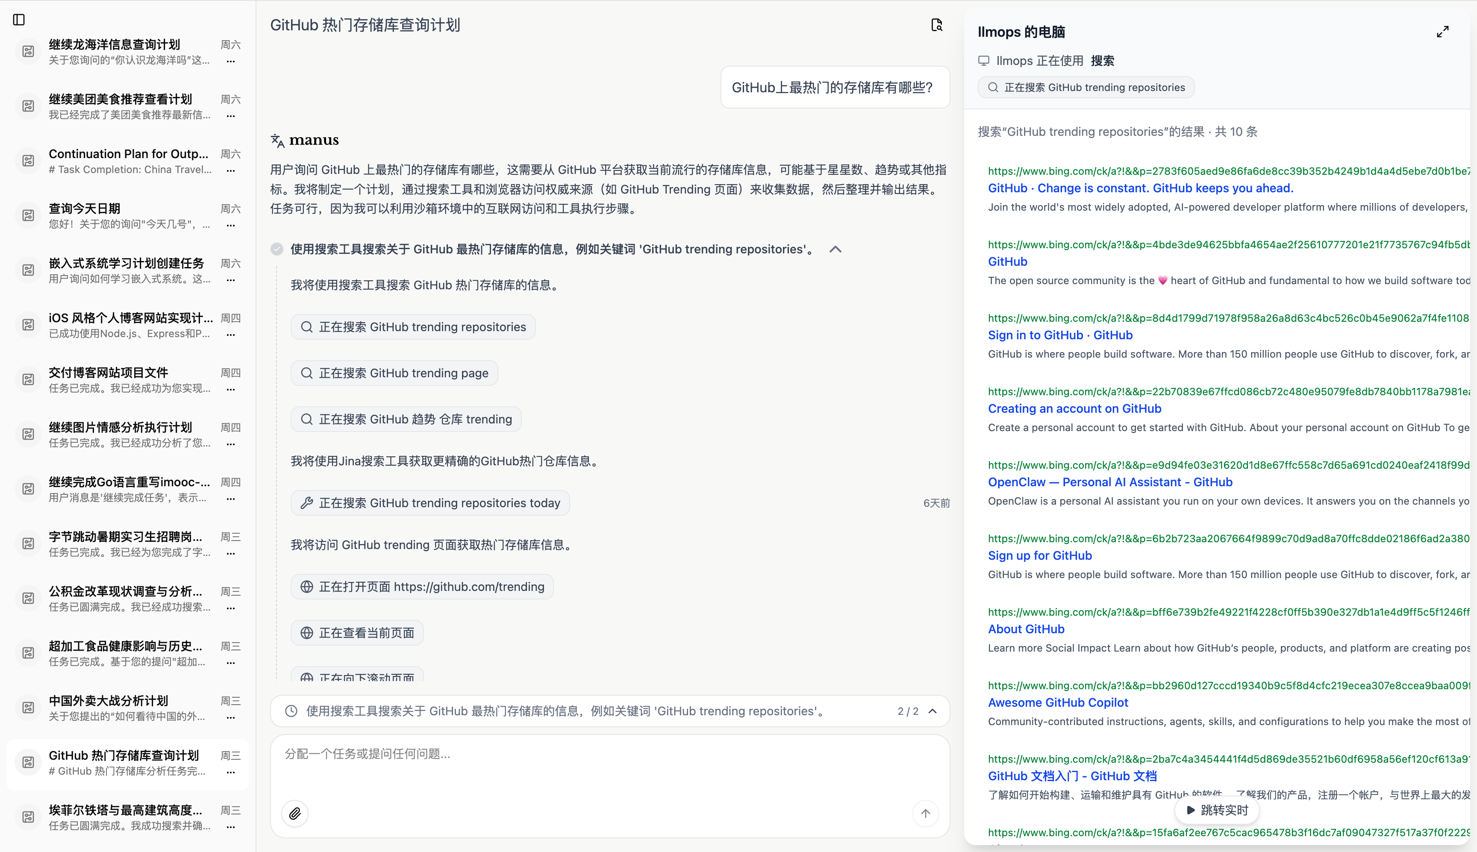Click the session icon for 继续美团美食推荐查看计划
This screenshot has height=852, width=1477.
[28, 106]
